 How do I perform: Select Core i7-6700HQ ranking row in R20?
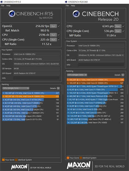(95, 103)
